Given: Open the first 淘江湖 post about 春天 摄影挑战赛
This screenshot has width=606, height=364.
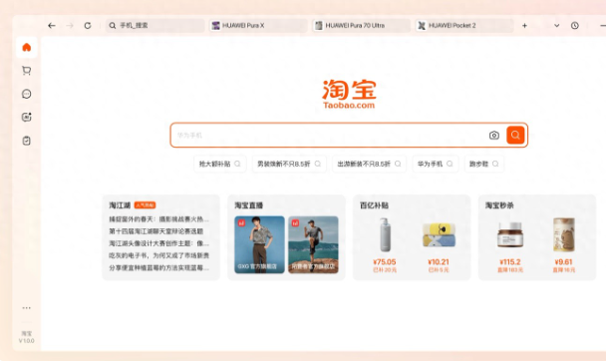Looking at the screenshot, I should (158, 219).
